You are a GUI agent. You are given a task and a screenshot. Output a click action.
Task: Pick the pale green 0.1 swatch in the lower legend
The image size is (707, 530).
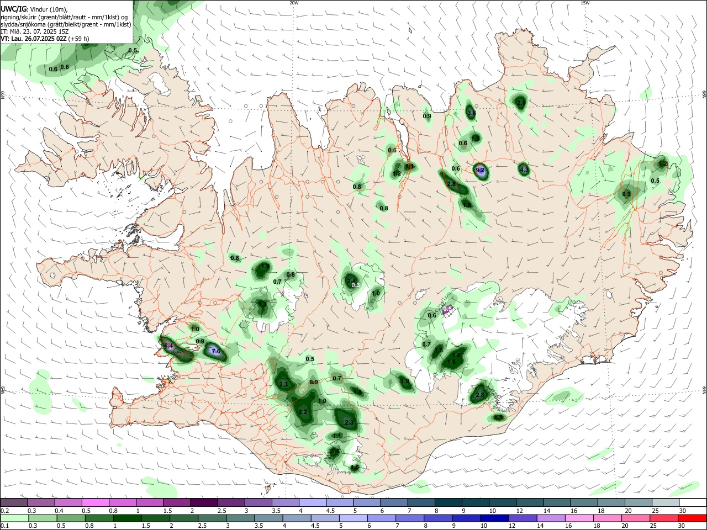(15, 518)
